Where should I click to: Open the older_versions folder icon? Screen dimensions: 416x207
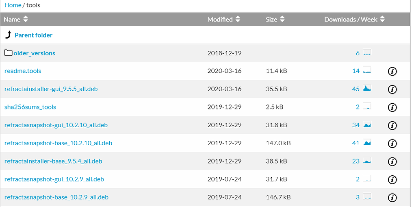[x=9, y=53]
